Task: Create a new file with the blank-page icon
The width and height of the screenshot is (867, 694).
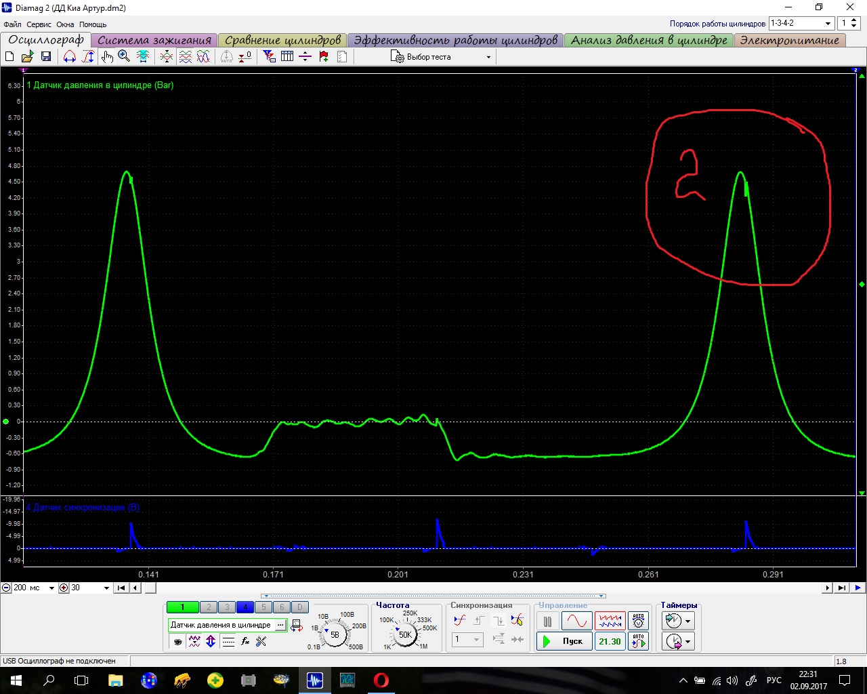Action: [x=10, y=57]
